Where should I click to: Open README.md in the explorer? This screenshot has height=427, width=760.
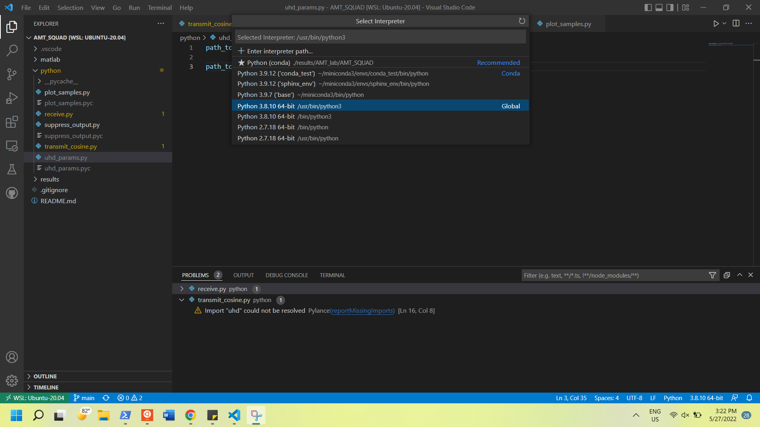pyautogui.click(x=58, y=201)
